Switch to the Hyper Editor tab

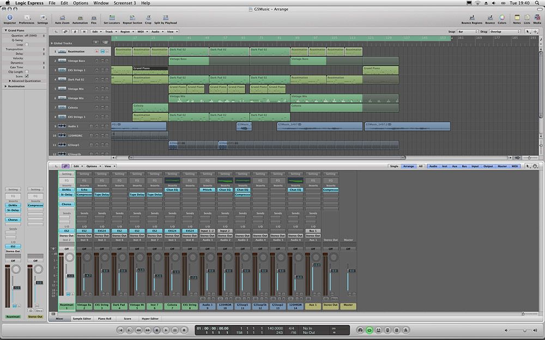click(x=150, y=318)
